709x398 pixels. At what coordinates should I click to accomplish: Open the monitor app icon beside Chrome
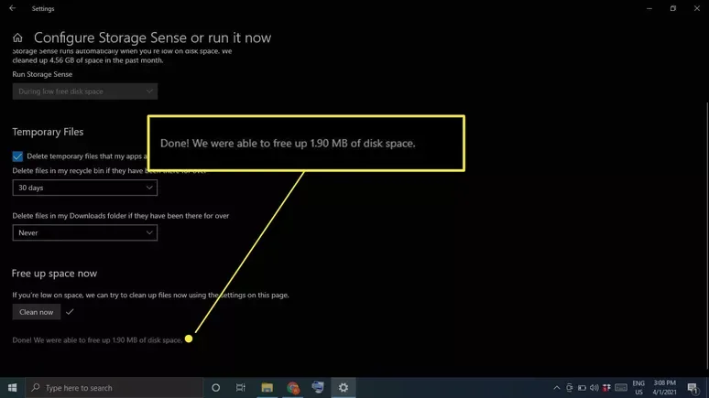pos(318,388)
